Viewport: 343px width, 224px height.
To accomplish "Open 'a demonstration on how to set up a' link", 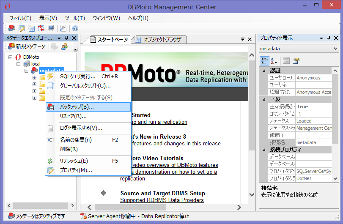I will pos(174,172).
